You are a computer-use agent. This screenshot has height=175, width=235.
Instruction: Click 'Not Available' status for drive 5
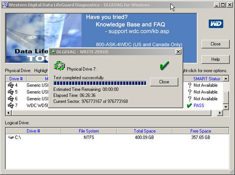tap(206, 92)
